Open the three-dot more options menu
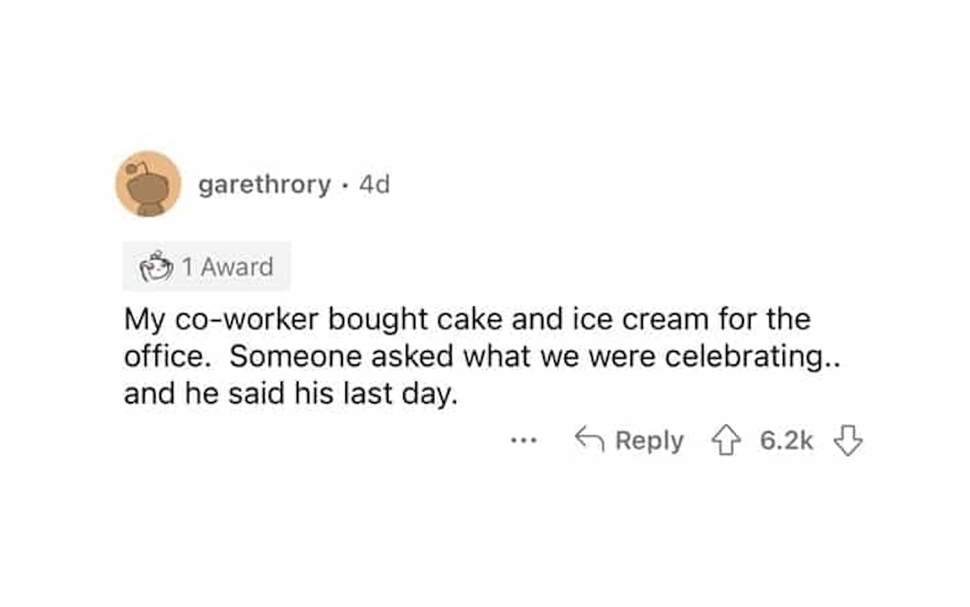 524,441
